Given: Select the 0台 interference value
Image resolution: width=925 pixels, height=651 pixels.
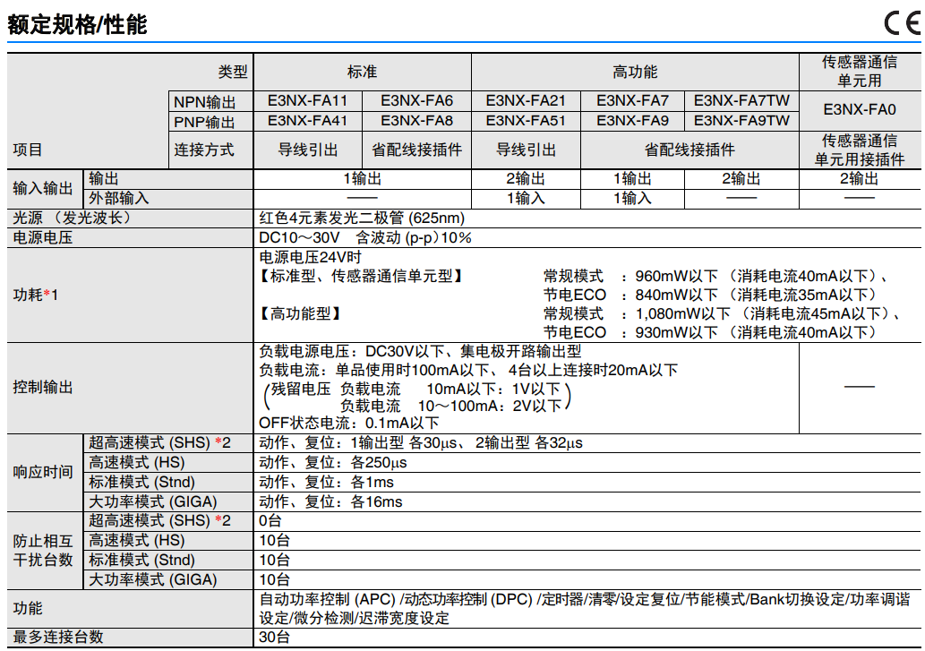Looking at the screenshot, I should click(x=270, y=520).
